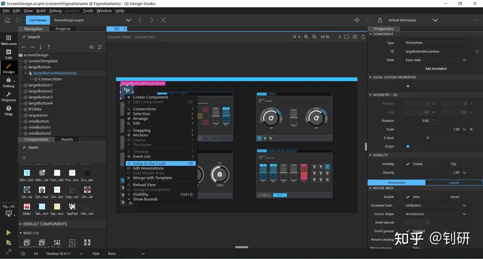Click the zoom in magnifier icon

(306, 37)
